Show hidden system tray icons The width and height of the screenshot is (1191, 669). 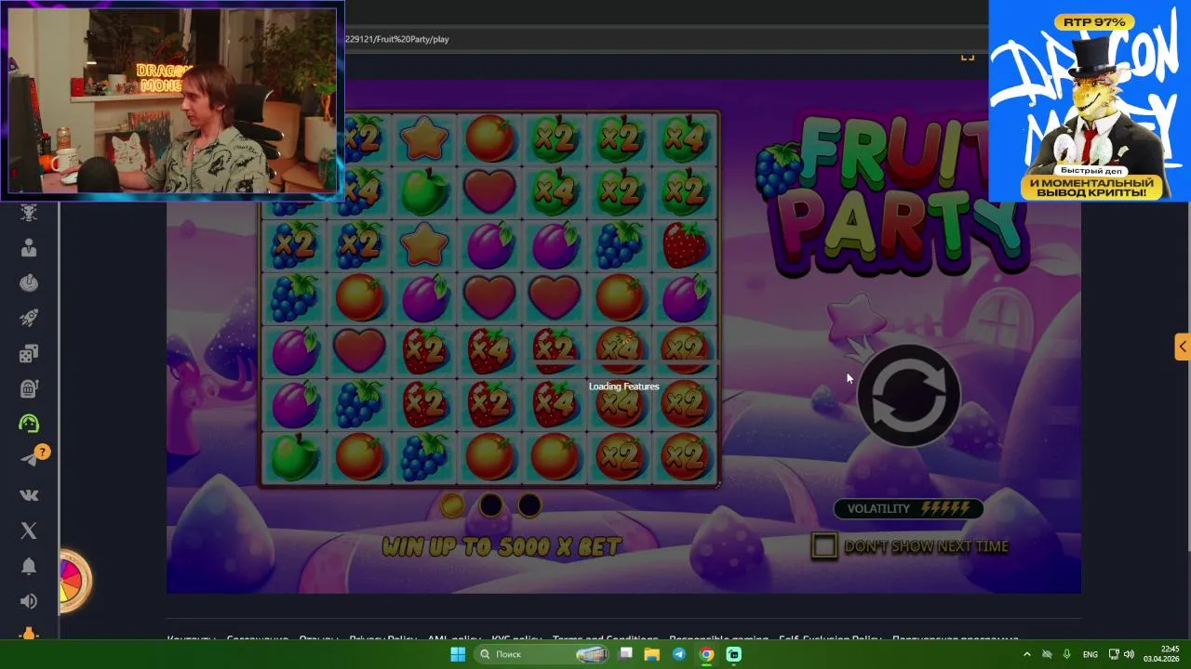pyautogui.click(x=1027, y=654)
